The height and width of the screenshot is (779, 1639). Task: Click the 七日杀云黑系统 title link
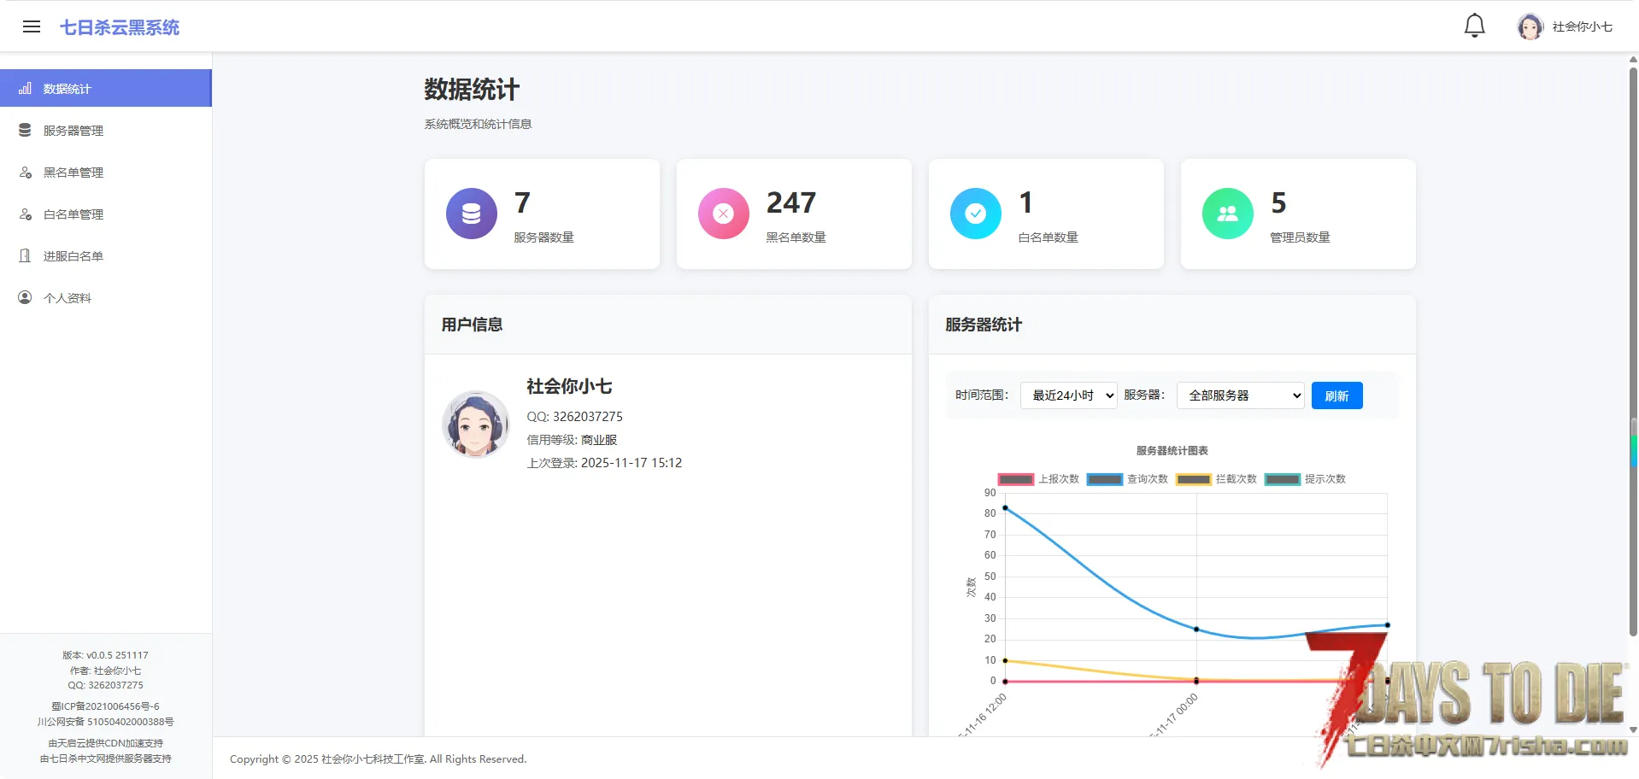(120, 27)
